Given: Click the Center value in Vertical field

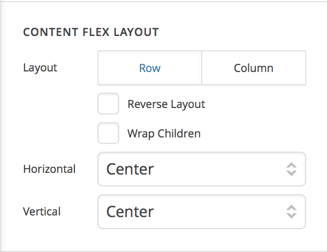Looking at the screenshot, I should pyautogui.click(x=130, y=212).
